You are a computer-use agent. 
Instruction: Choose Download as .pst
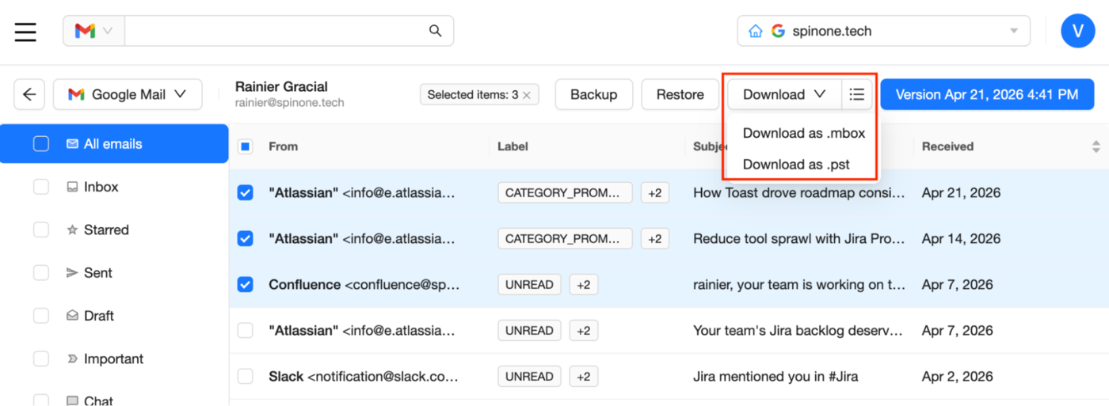(796, 164)
